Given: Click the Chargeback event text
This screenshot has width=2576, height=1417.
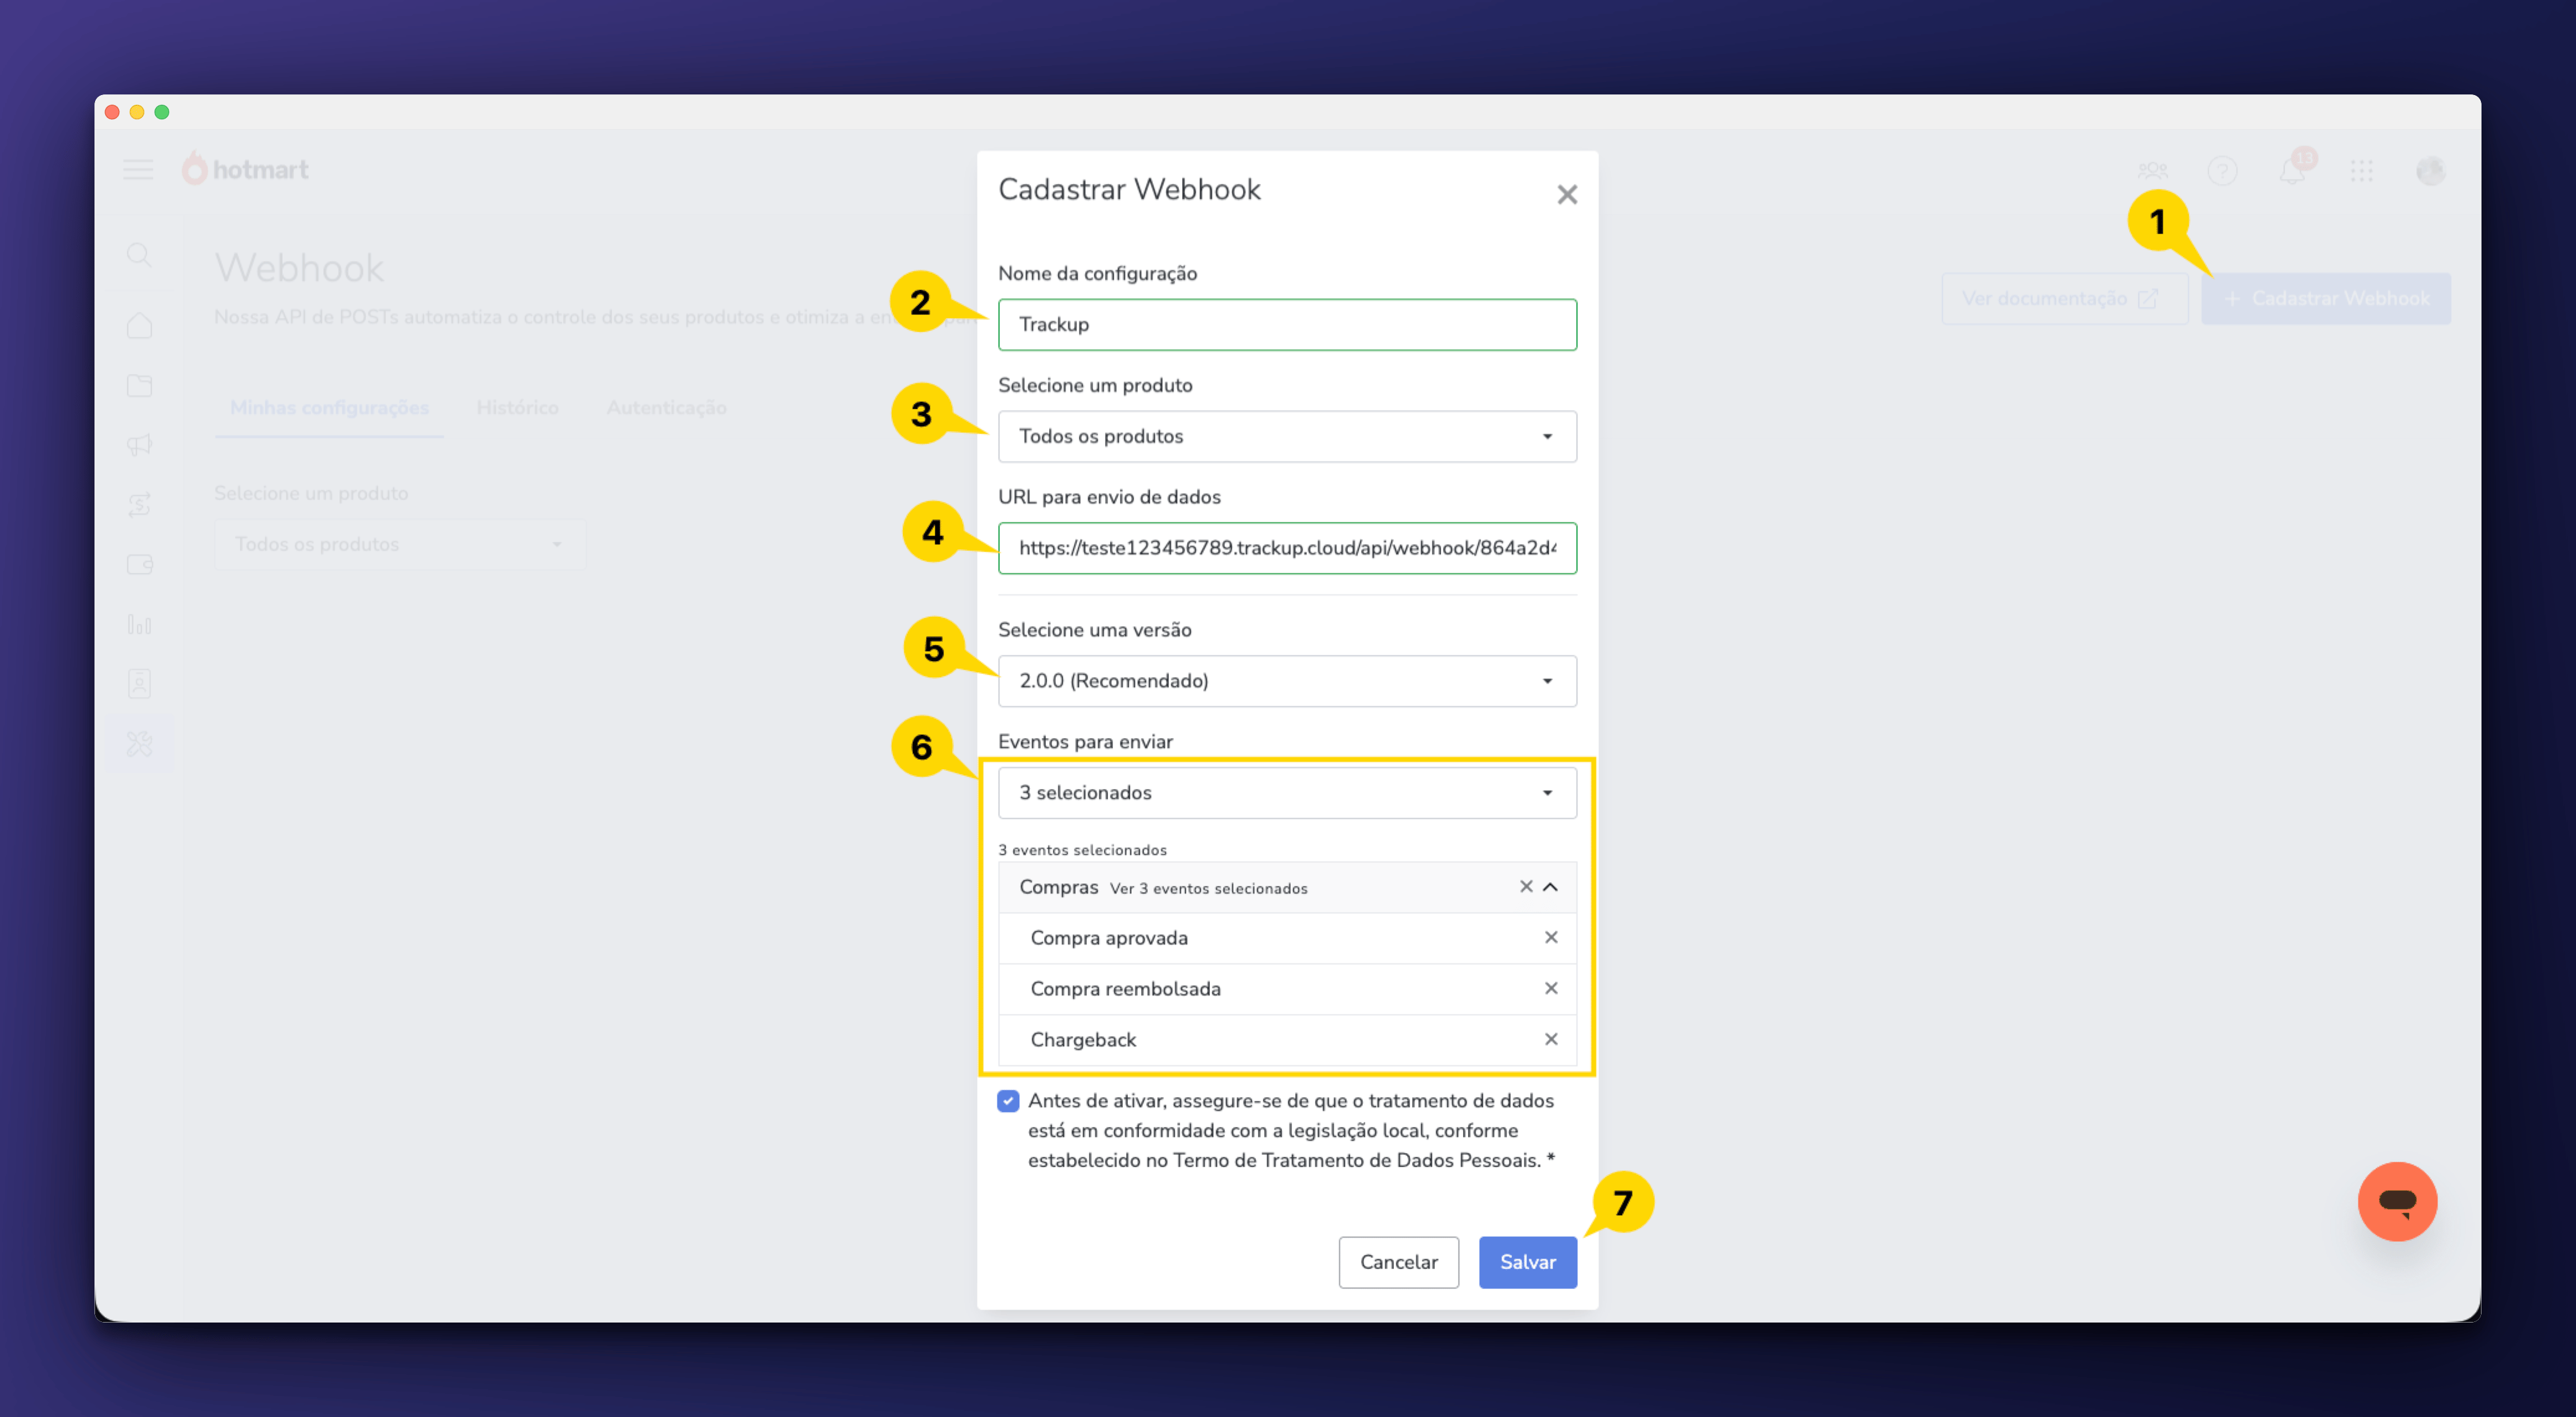Looking at the screenshot, I should click(x=1083, y=1041).
